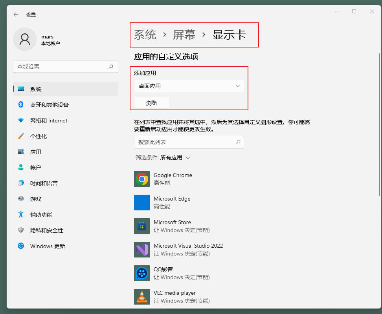Click the Google Chrome app icon
The height and width of the screenshot is (314, 382).
tap(142, 179)
